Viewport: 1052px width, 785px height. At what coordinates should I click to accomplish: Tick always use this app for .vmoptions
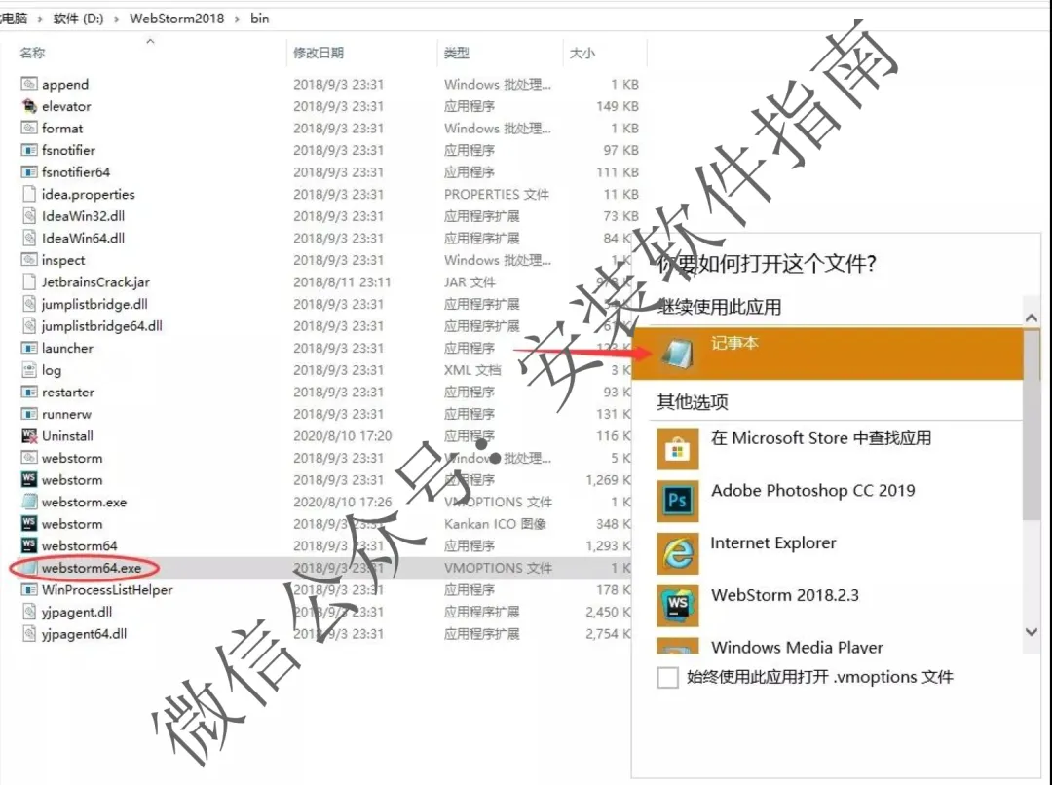(667, 677)
